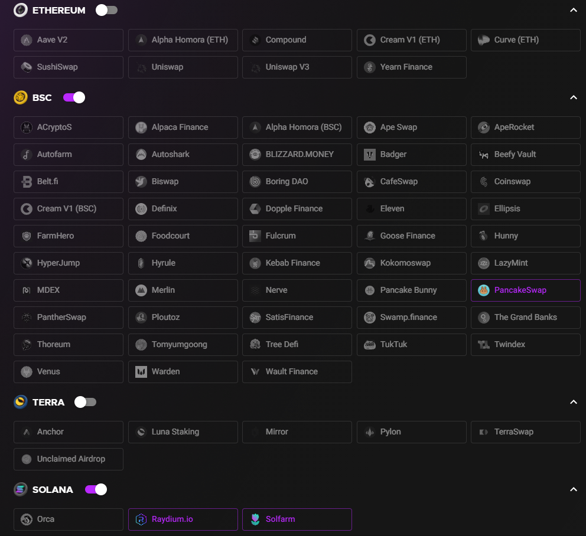Select the Venus protocol

coord(69,372)
